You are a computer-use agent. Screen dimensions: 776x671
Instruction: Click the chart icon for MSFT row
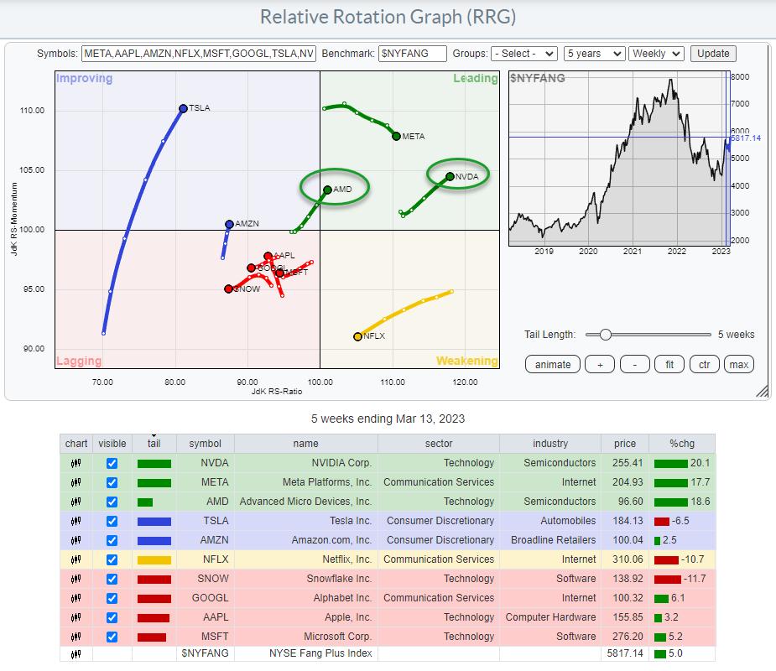[76, 637]
